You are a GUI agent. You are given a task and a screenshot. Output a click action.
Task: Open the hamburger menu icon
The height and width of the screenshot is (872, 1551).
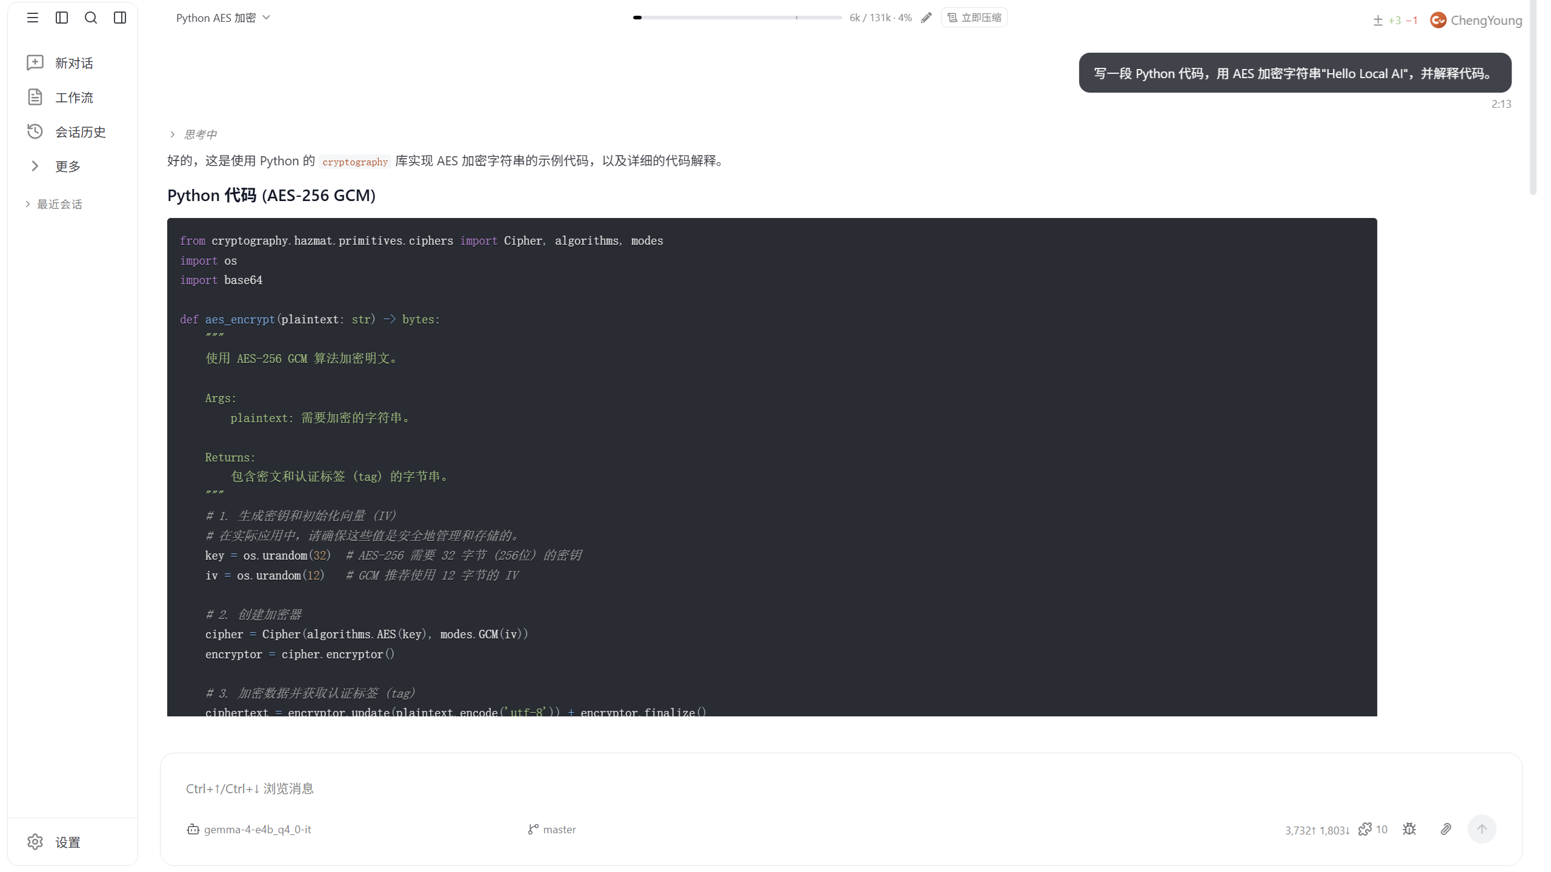(x=33, y=18)
